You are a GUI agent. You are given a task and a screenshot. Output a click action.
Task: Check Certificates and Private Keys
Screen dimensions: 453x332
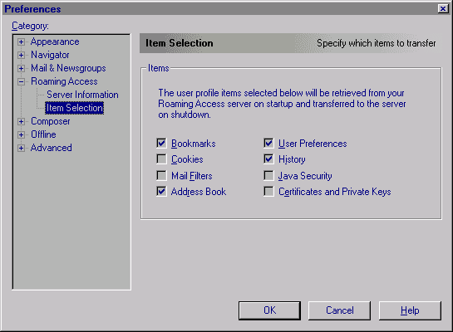(268, 191)
